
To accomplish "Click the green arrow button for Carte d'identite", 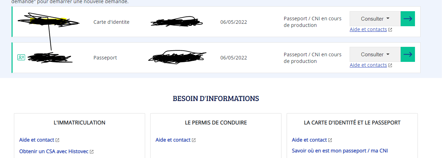I will [408, 19].
